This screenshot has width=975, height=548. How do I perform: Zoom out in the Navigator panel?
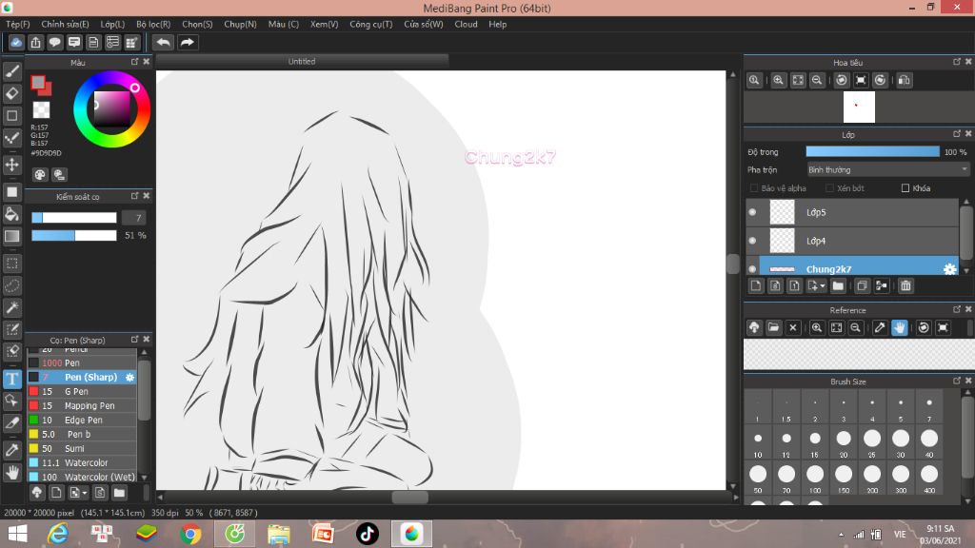tap(817, 80)
